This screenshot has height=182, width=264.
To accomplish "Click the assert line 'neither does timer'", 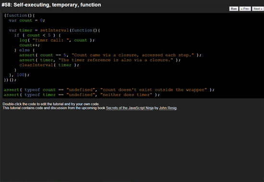I will pyautogui.click(x=82, y=95).
